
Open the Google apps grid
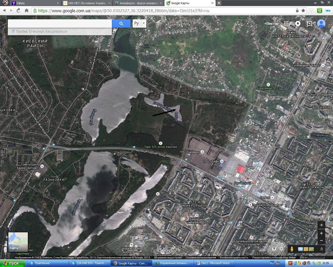tap(286, 24)
